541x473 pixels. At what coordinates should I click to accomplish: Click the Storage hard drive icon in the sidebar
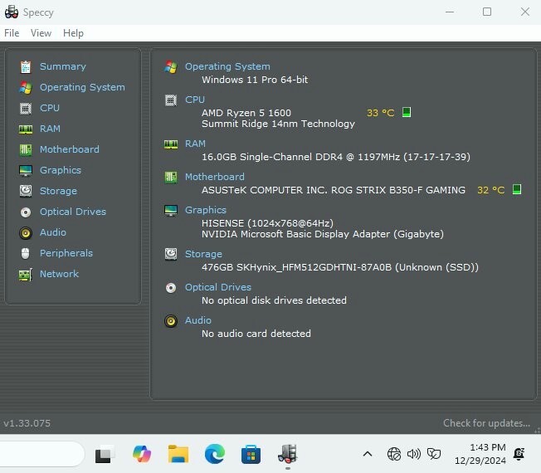pos(26,191)
